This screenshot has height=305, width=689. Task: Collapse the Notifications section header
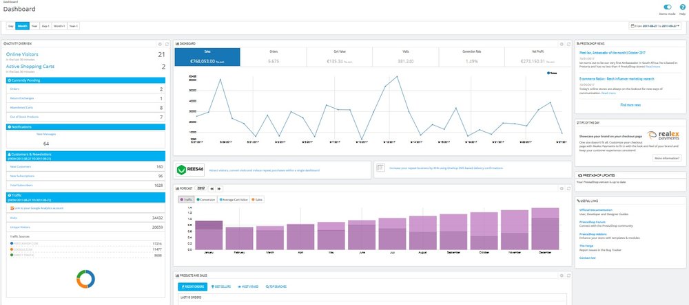(8, 126)
